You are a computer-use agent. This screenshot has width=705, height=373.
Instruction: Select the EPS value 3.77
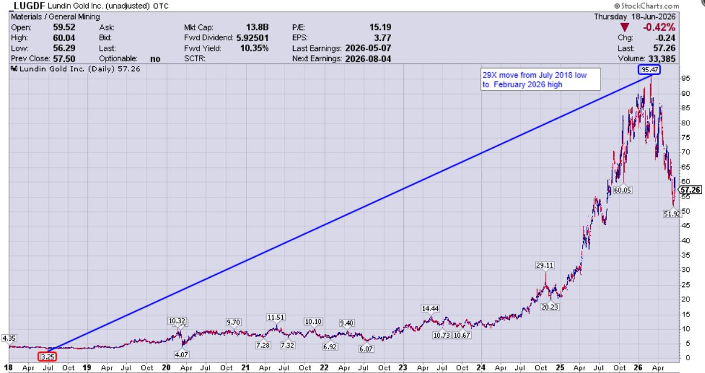383,38
